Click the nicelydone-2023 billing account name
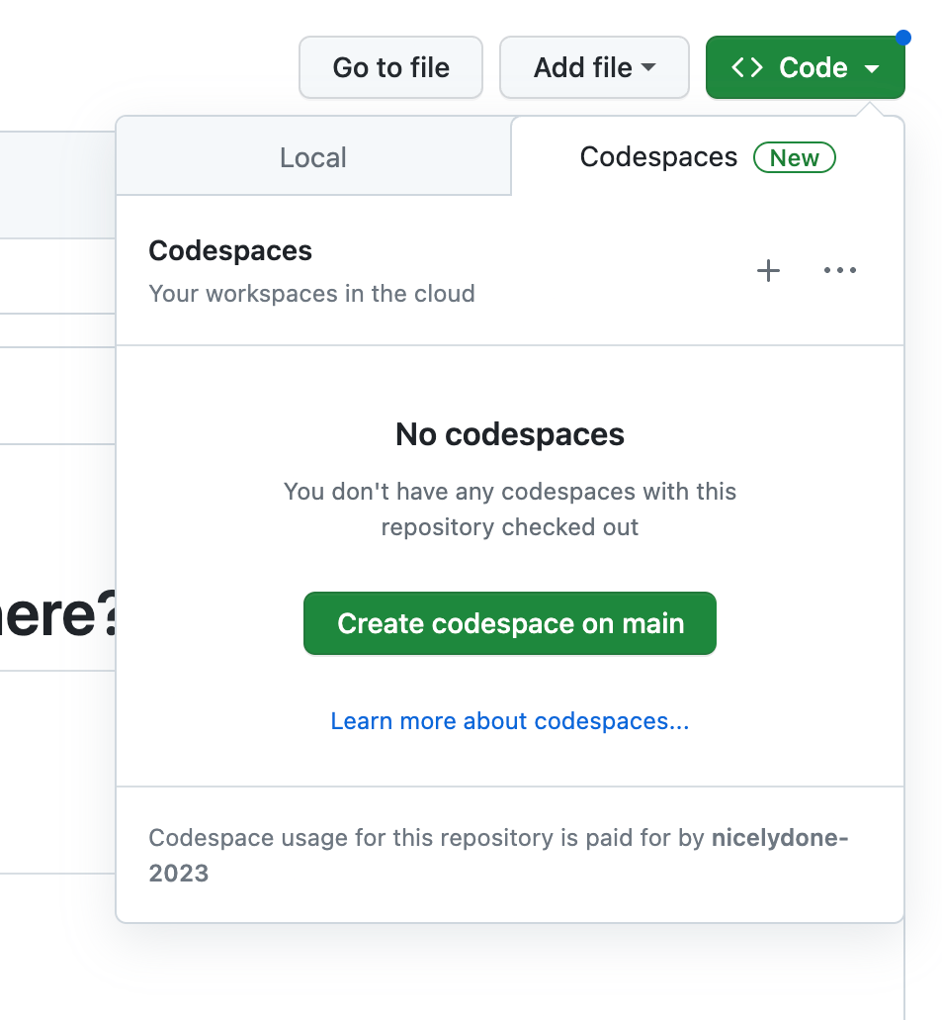942x1020 pixels. [x=780, y=838]
